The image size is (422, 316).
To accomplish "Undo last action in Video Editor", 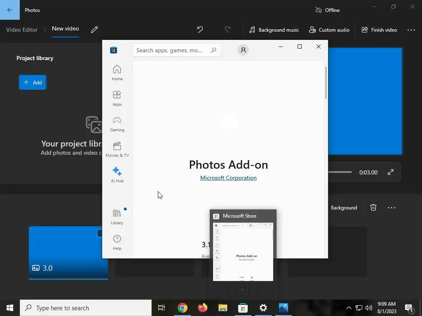I will pos(200,30).
